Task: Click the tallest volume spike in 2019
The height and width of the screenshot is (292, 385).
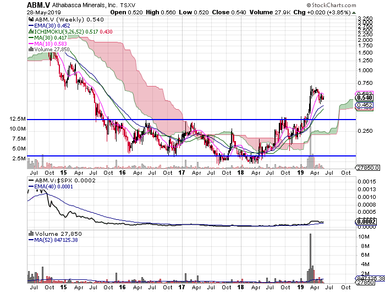Action: [x=310, y=258]
